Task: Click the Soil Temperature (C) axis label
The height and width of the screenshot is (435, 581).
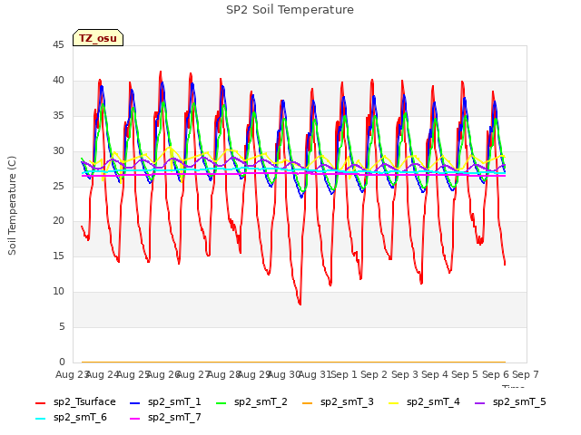Action: click(12, 206)
